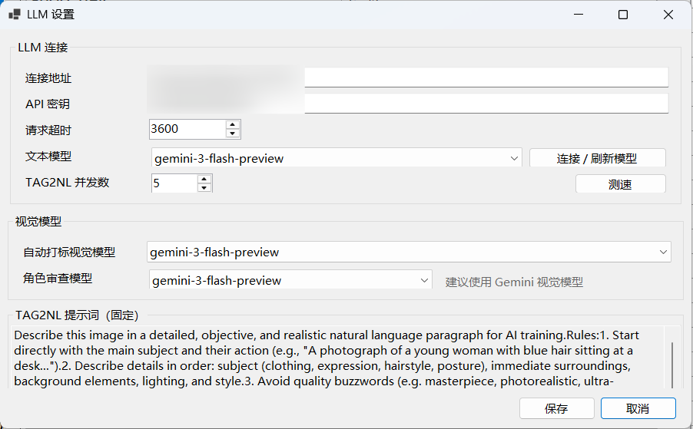Screen dimensions: 693x429
Task: Click the 角色审查模型 label
Action: [58, 278]
